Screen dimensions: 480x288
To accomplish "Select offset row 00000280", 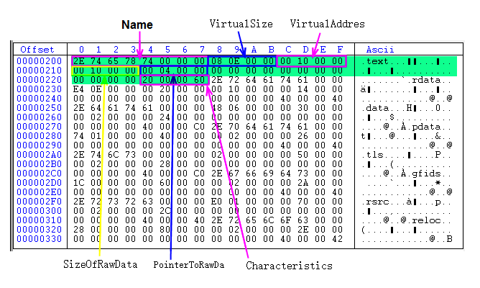I will point(40,136).
